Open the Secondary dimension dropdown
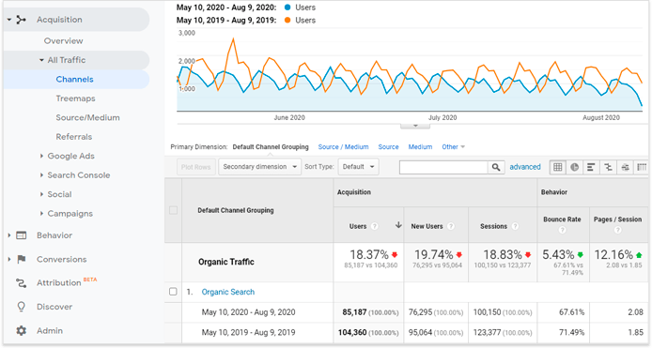652x348 pixels. (x=260, y=167)
